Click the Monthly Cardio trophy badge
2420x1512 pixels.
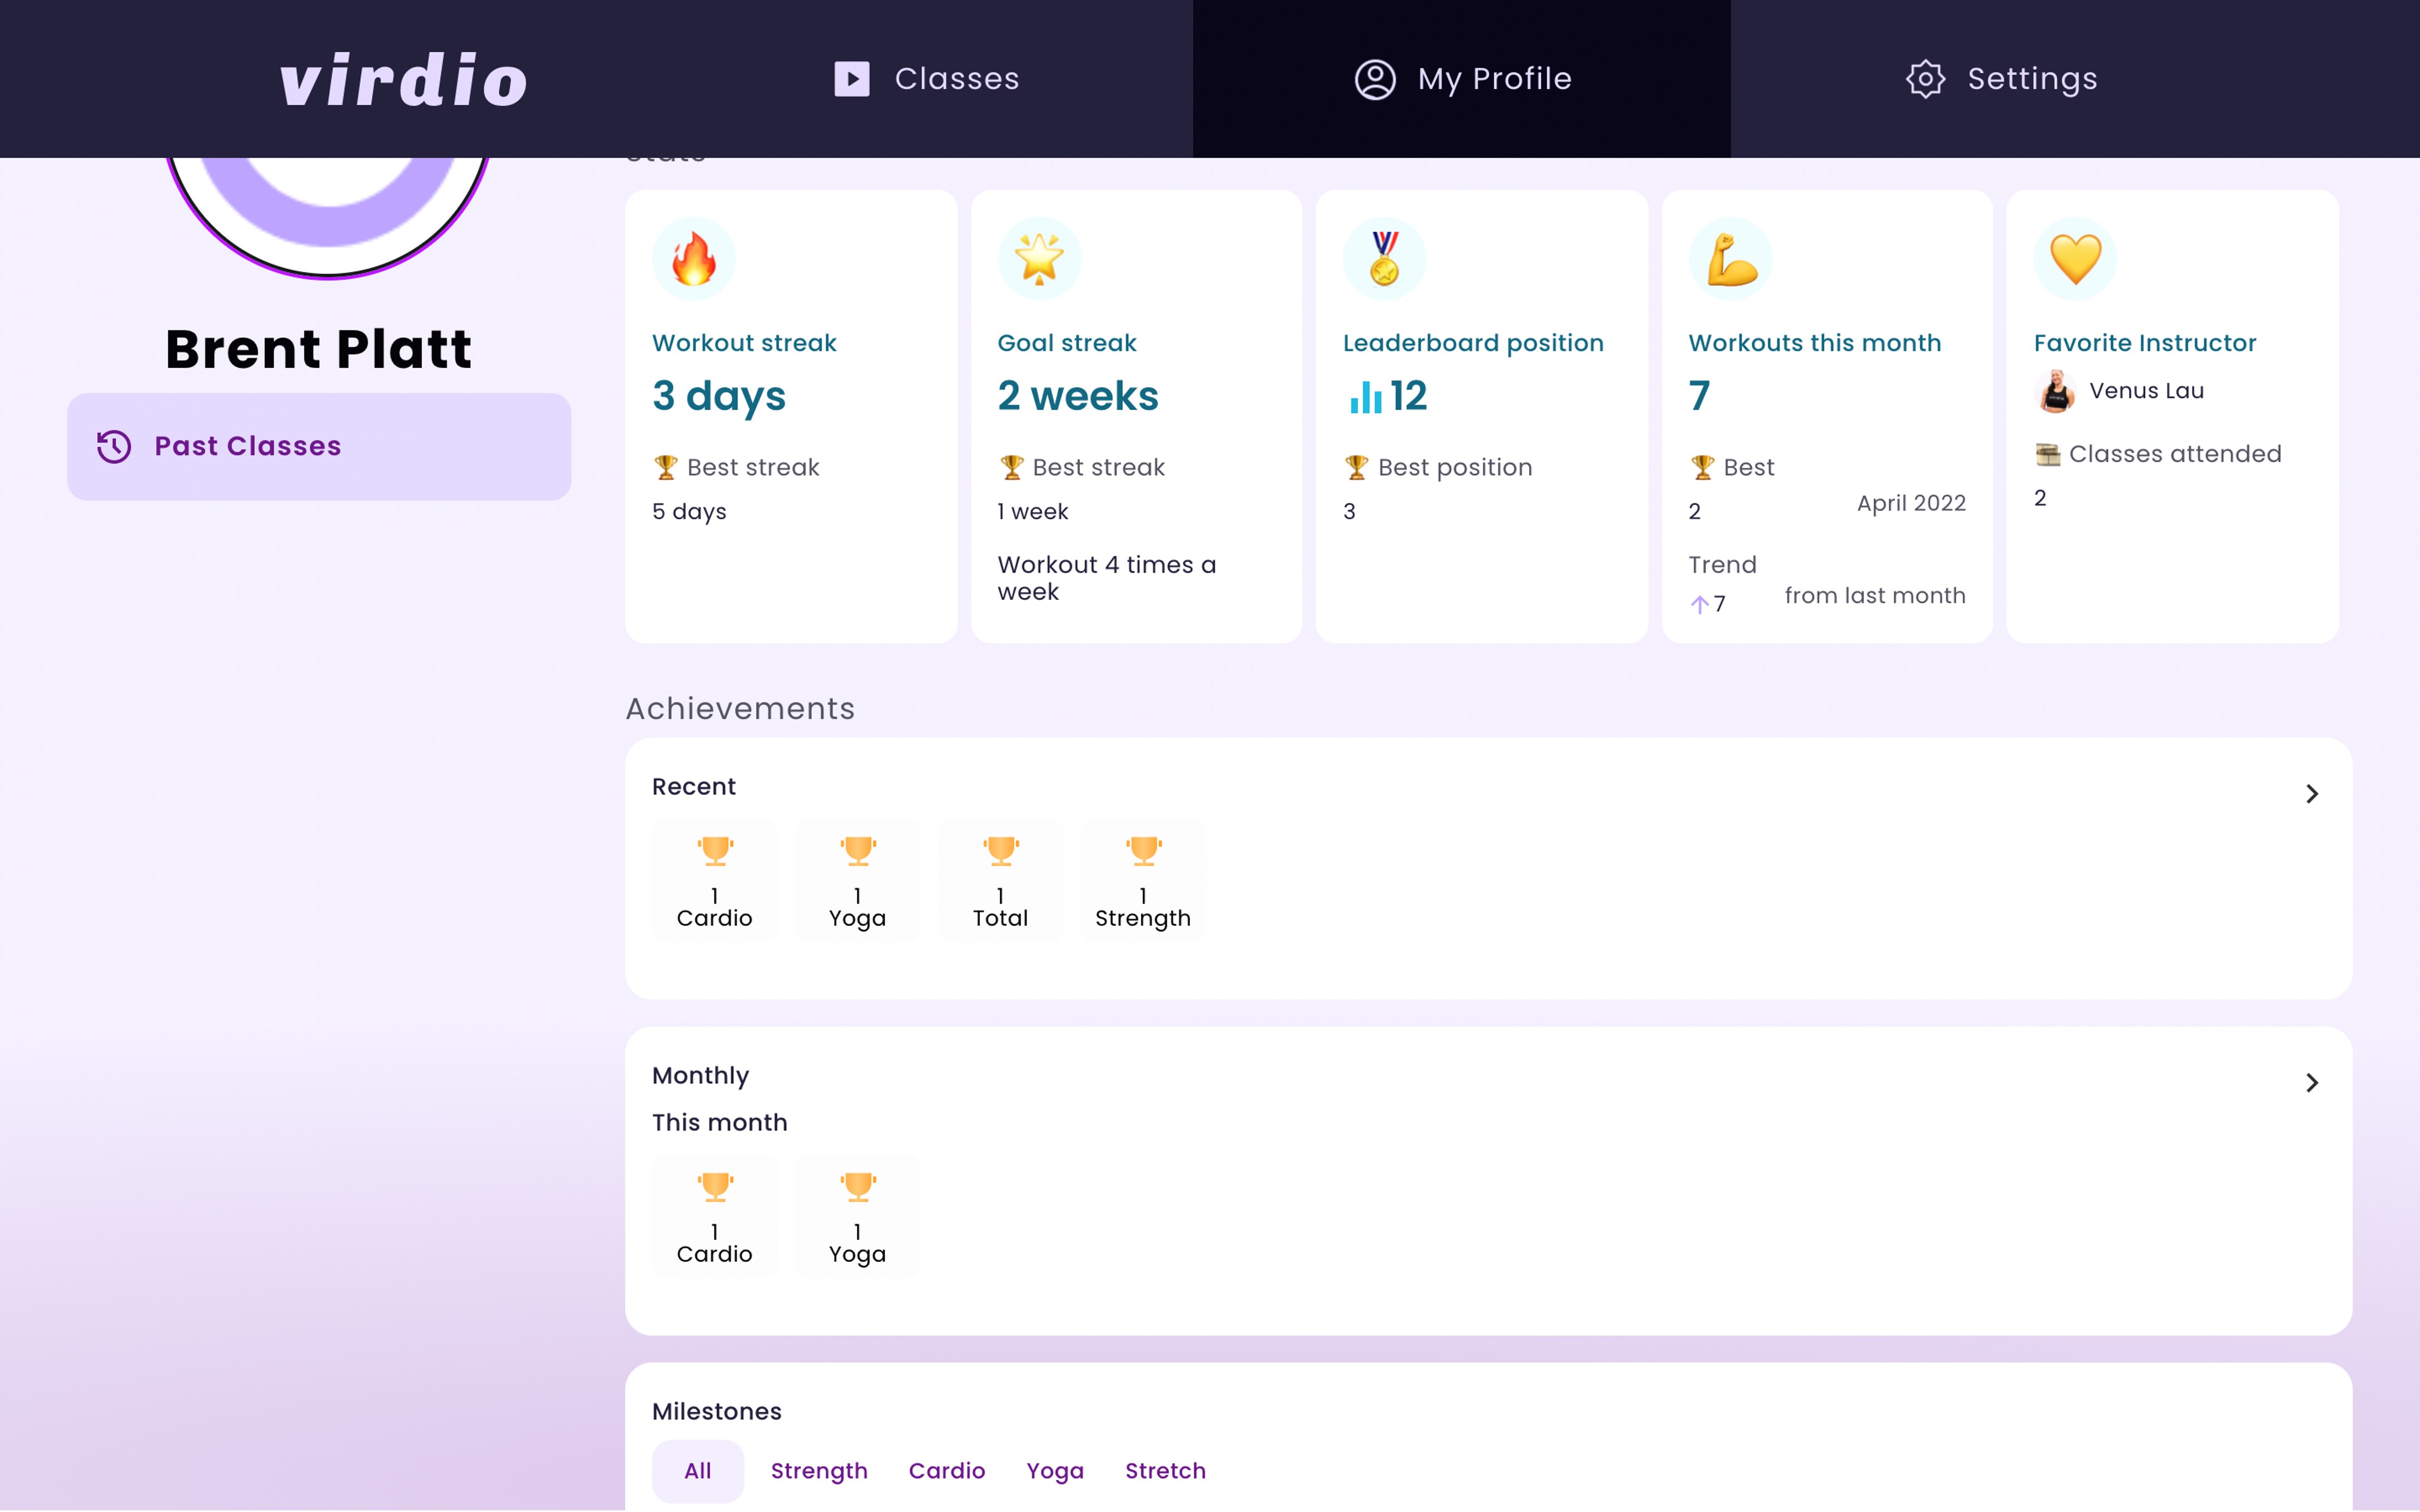pos(714,1216)
